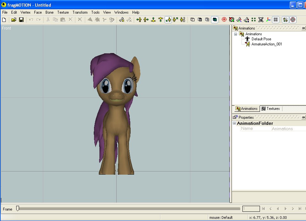Click the yellow figure with left green arrow

point(139,20)
